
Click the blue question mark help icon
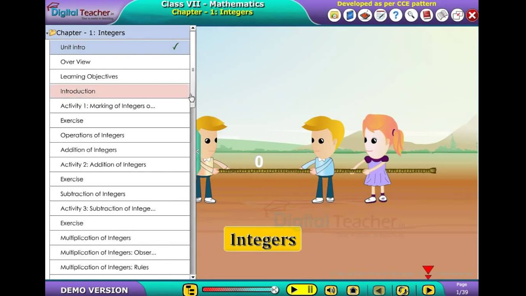(x=396, y=16)
